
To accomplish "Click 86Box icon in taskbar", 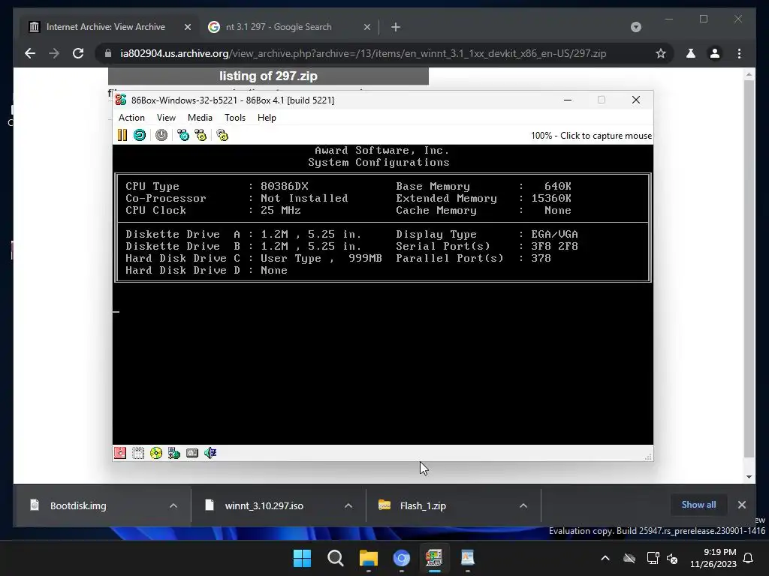I will pyautogui.click(x=435, y=558).
